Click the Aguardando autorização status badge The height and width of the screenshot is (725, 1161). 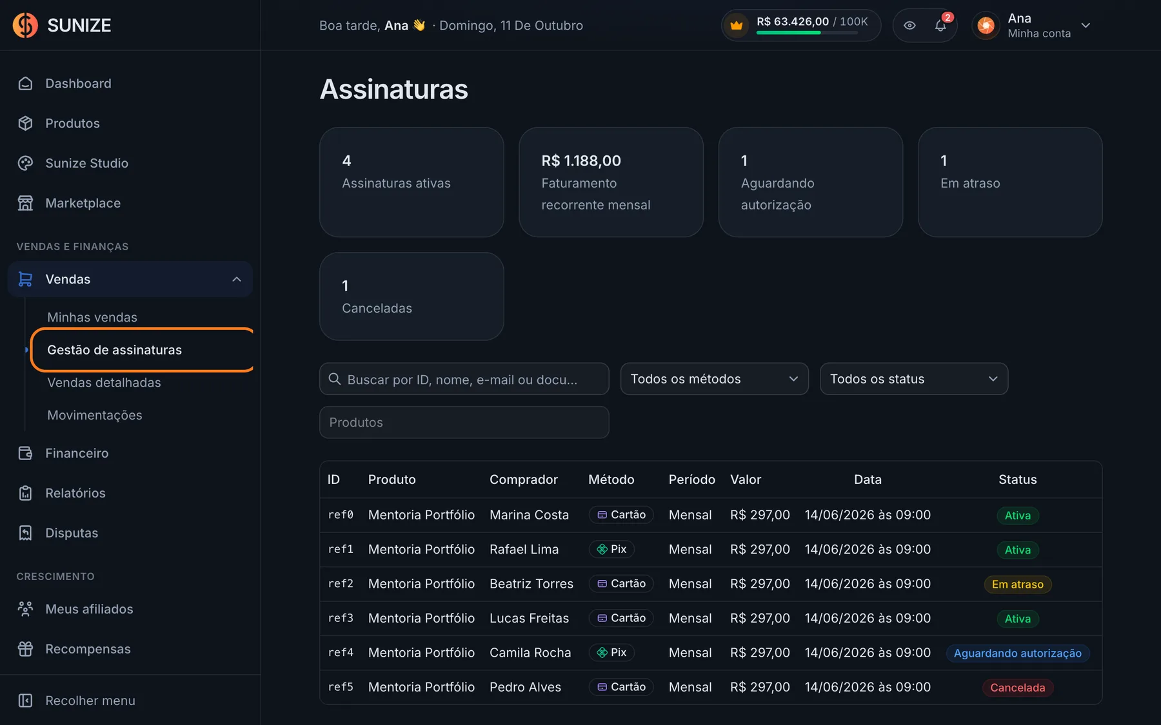pyautogui.click(x=1018, y=653)
